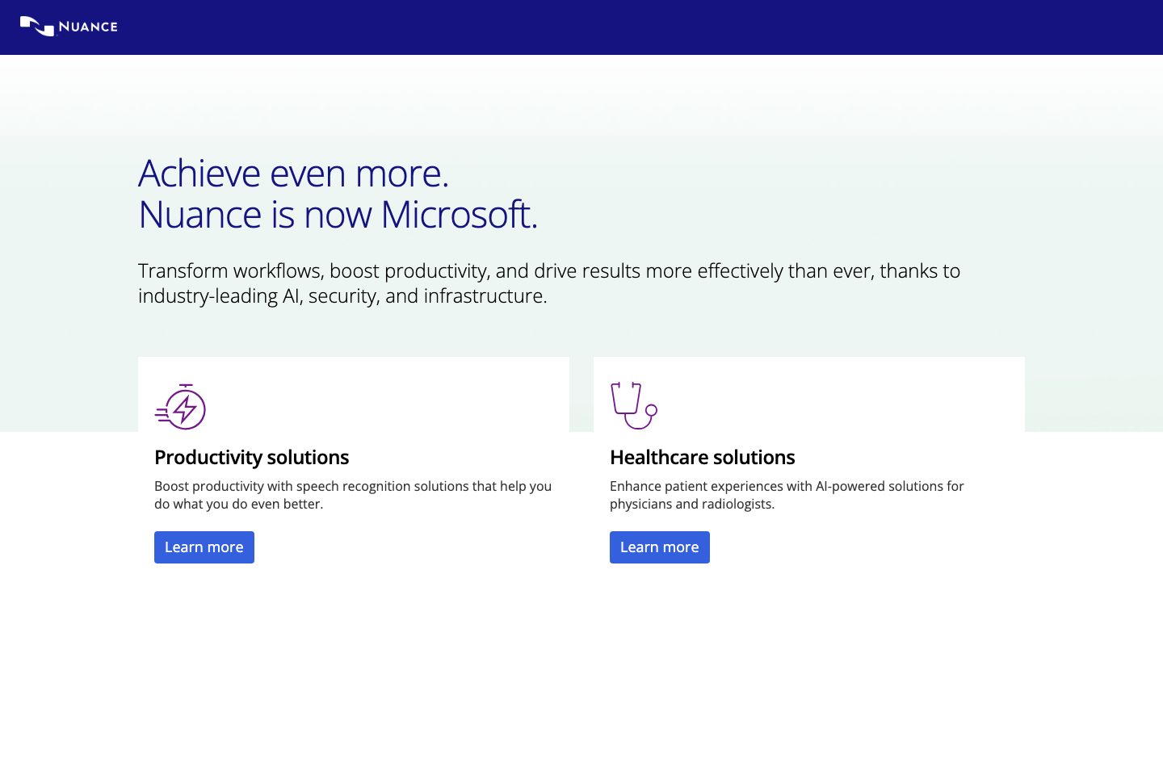1163x775 pixels.
Task: Click the speech recognition description text
Action: 353,495
